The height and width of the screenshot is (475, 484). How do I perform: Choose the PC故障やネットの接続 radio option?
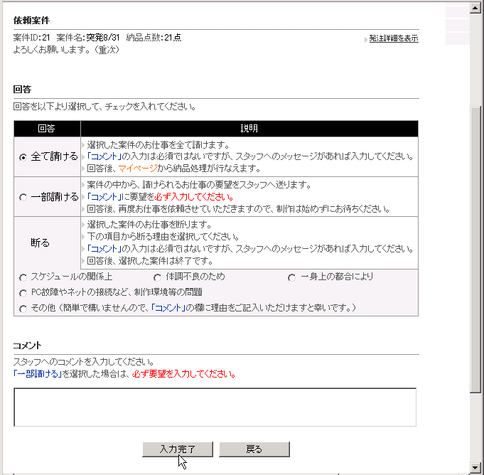tap(23, 293)
